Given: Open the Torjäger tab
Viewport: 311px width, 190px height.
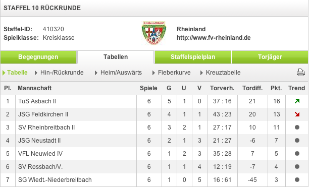Looking at the screenshot, I should [270, 57].
